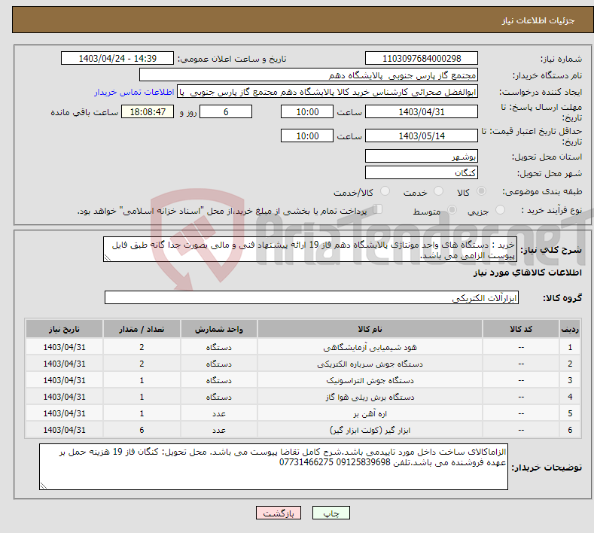The height and width of the screenshot is (533, 594).
Task: Click the delivery city field کنگان
Action: point(422,172)
